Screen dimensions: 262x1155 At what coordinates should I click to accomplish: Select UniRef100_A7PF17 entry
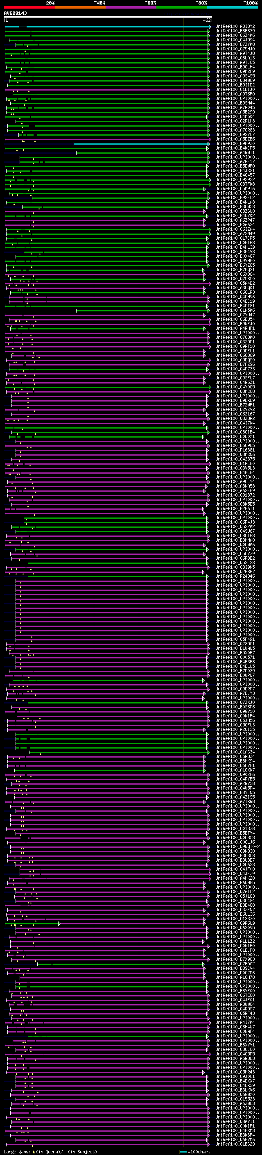235,161
